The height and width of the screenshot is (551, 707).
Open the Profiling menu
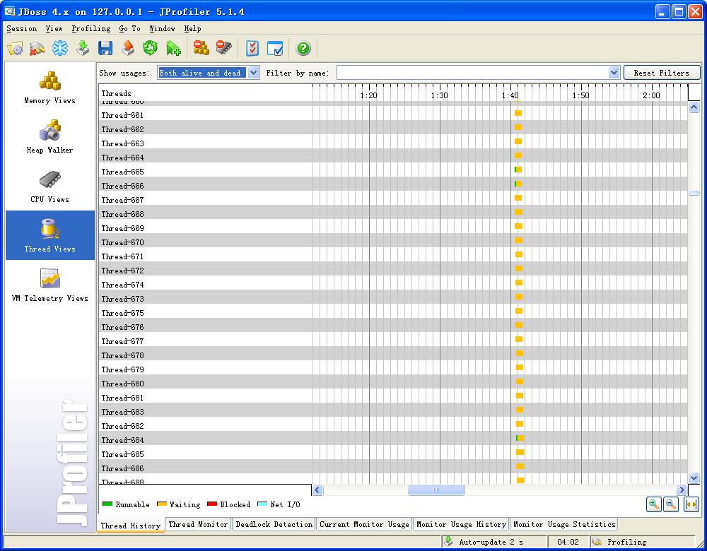90,28
